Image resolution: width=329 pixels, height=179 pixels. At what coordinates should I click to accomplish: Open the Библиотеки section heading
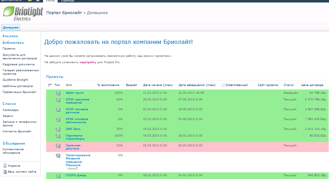coord(13,43)
